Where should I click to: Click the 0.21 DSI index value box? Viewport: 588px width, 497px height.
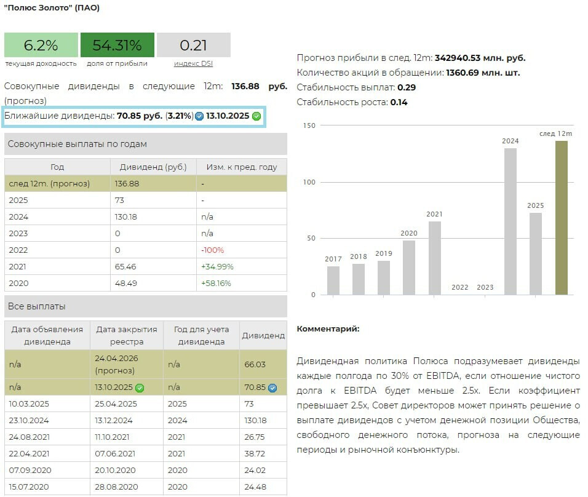(193, 45)
